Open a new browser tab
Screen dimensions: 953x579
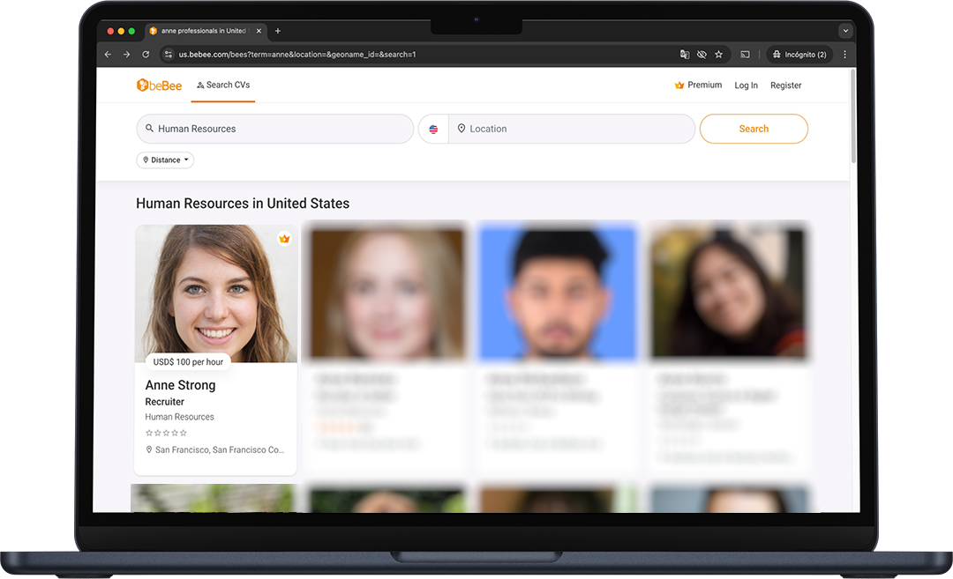pos(278,31)
